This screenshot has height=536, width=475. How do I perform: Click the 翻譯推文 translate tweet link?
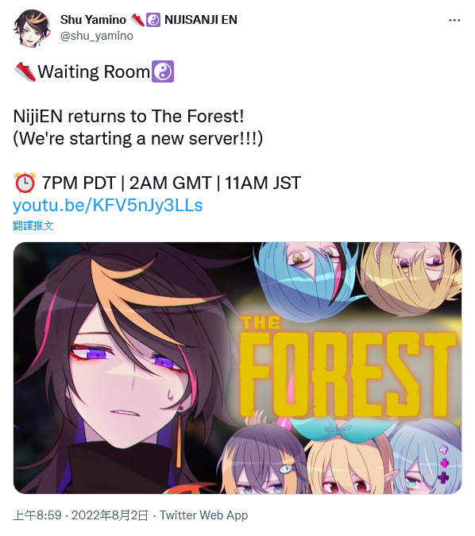pos(33,226)
